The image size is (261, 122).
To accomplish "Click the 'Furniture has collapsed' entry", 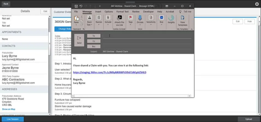I will [67, 100].
